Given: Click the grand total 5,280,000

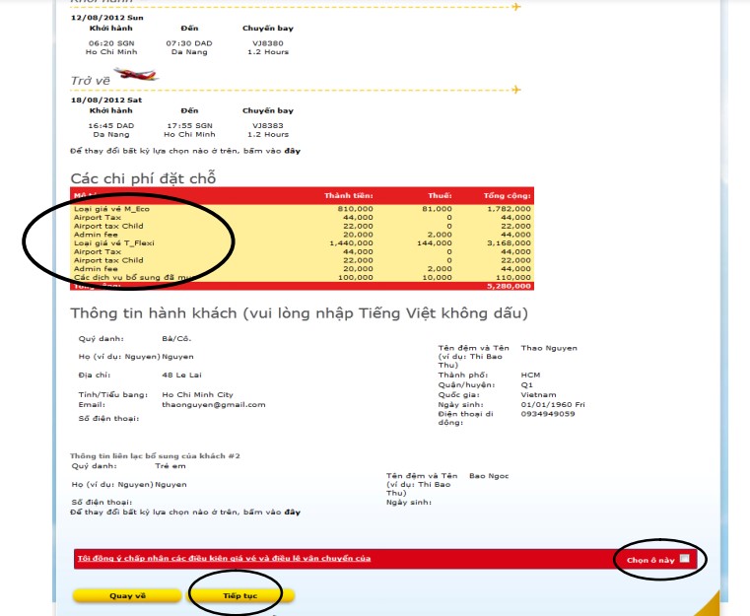Looking at the screenshot, I should [510, 286].
